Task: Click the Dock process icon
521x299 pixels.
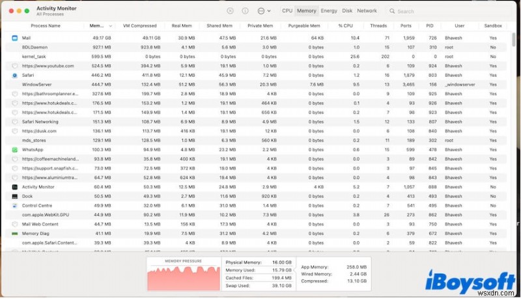Action: click(14, 196)
